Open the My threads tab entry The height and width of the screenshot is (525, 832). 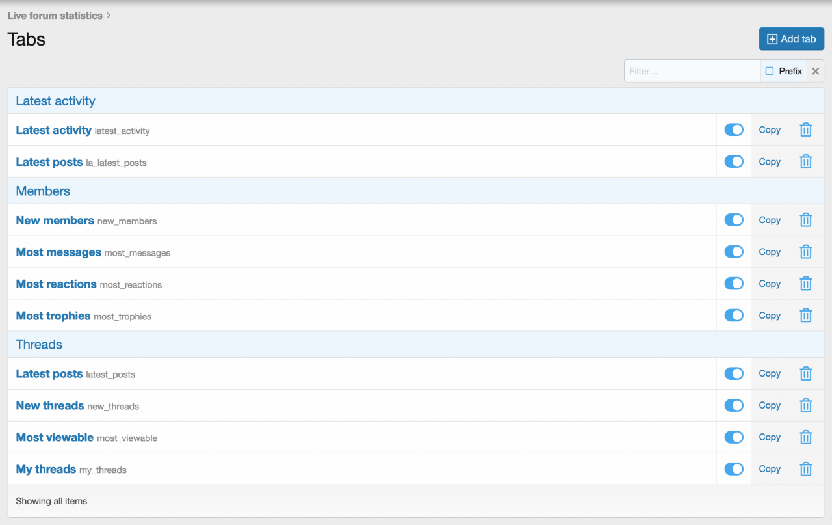46,469
